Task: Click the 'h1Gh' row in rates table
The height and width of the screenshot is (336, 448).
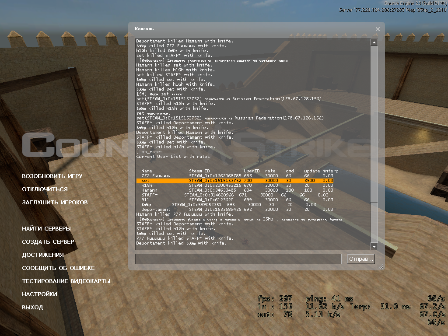Action: coord(237,185)
